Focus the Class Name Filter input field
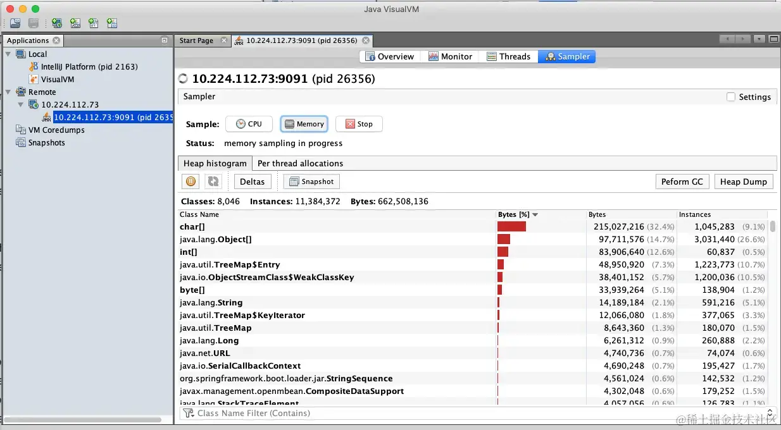The width and height of the screenshot is (781, 430). pos(478,413)
